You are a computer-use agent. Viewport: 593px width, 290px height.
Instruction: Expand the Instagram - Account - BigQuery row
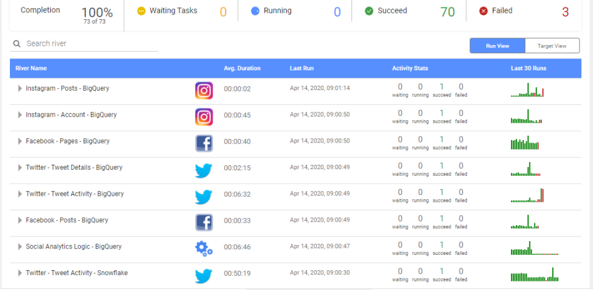click(x=20, y=115)
